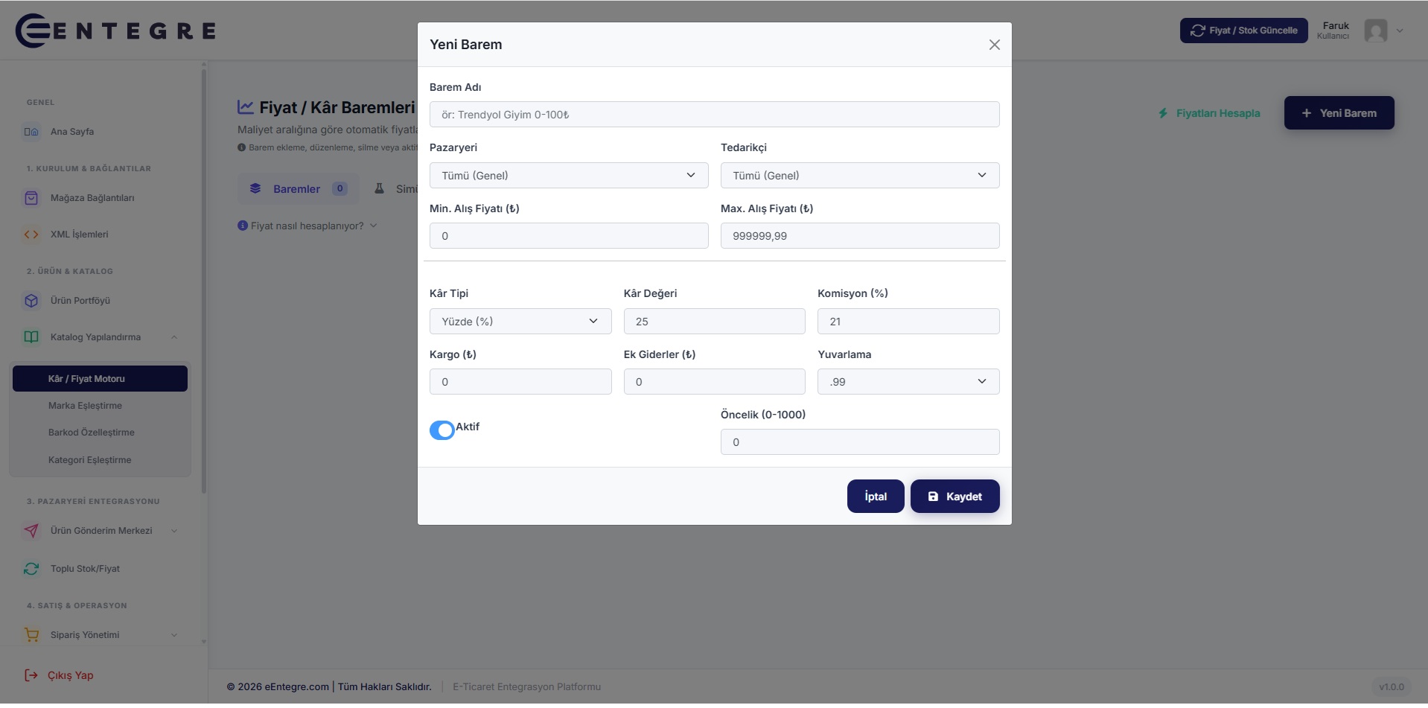Click the info icon beside Fiyat nasıl hesaplanıyor

pos(242,226)
